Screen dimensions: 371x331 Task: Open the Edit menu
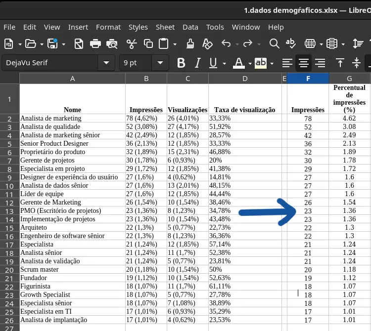[x=30, y=27]
